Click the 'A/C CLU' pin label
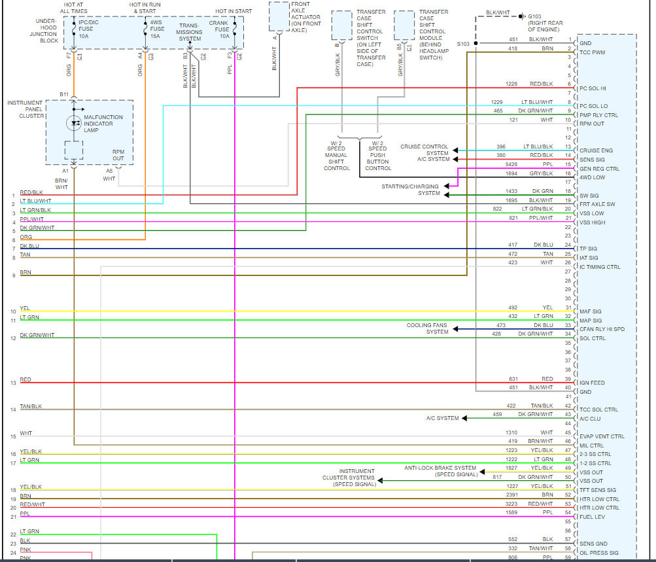Image resolution: width=656 pixels, height=562 pixels. (590, 419)
